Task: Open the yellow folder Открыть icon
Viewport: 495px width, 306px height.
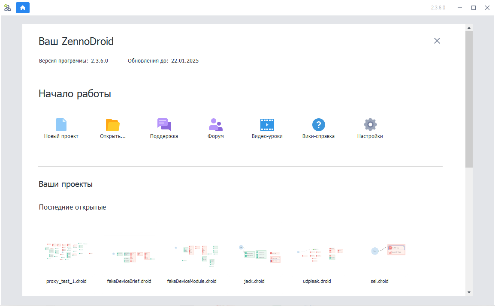Action: [112, 125]
